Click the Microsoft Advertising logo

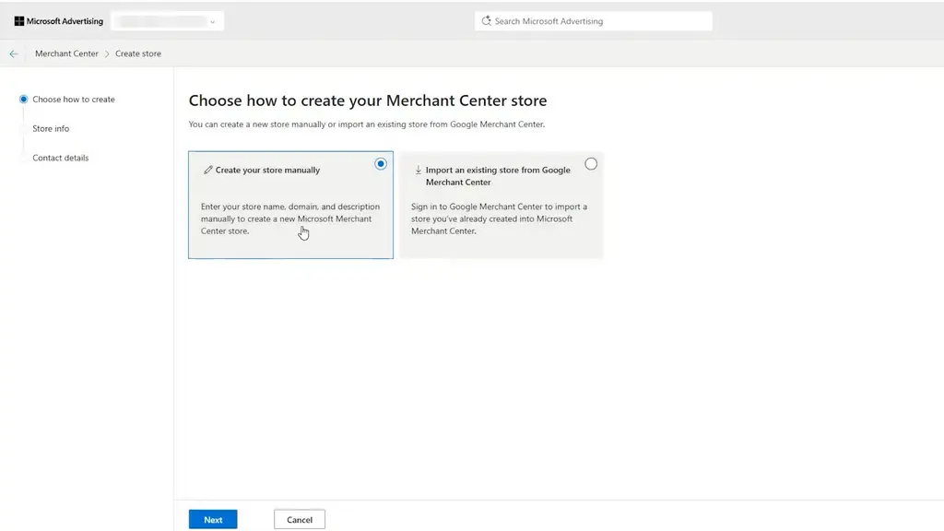point(58,21)
